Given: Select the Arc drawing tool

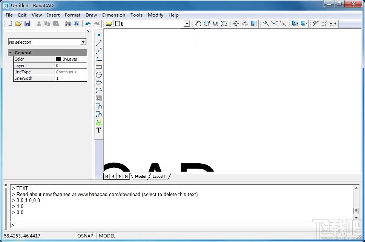Looking at the screenshot, I should (99, 90).
